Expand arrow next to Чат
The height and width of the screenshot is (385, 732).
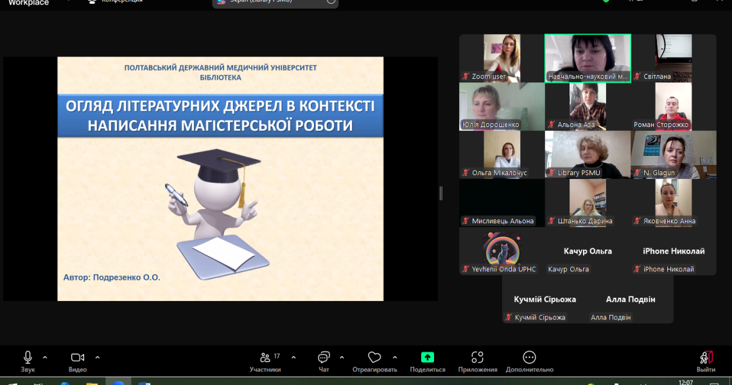click(342, 358)
